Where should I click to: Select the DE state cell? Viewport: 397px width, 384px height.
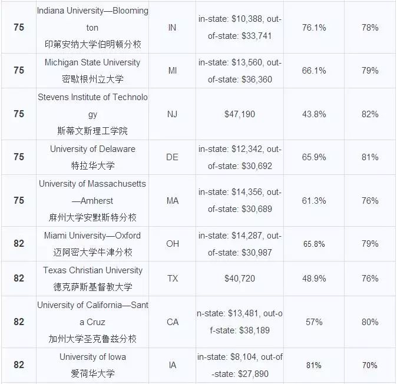[172, 157]
